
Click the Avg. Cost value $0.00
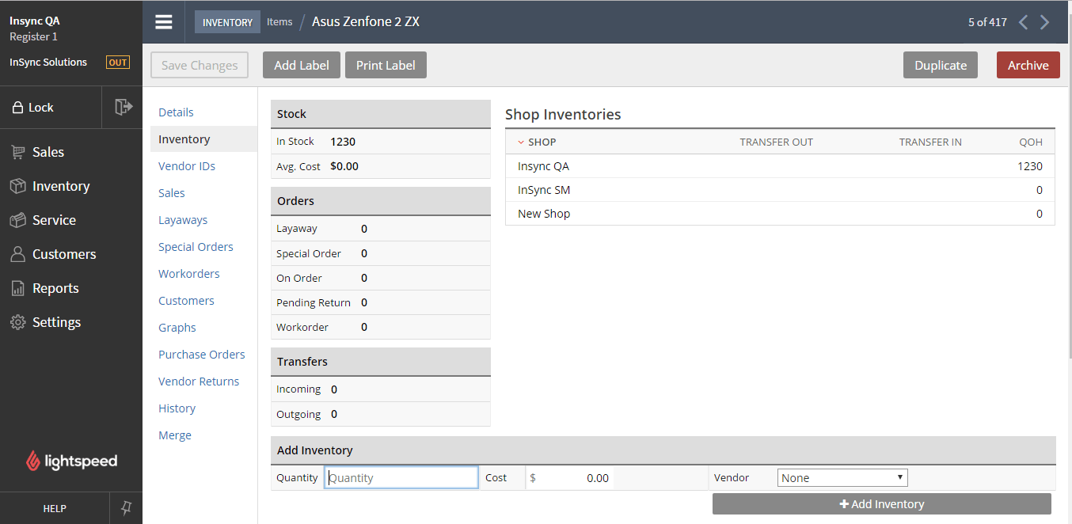tap(344, 166)
